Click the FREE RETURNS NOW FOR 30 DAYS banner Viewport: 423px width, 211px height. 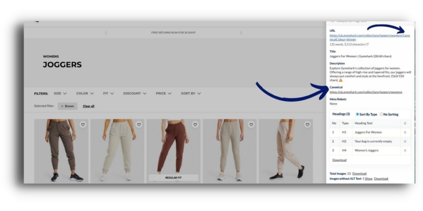coord(173,33)
